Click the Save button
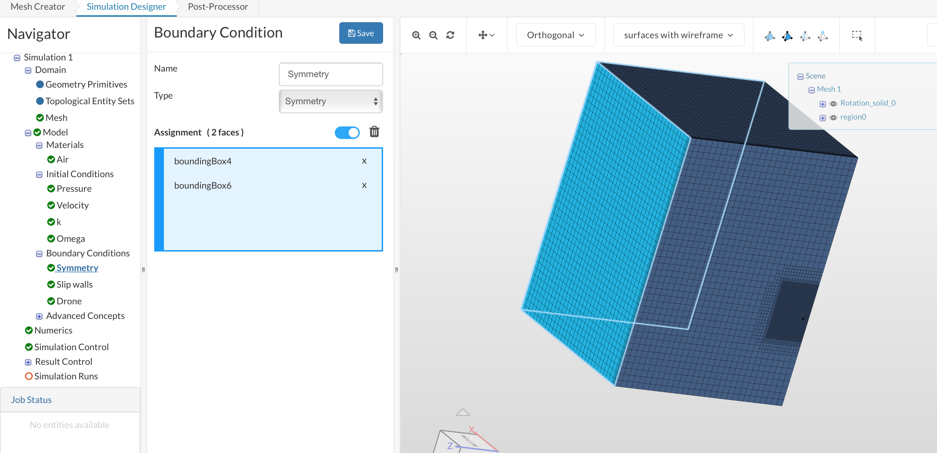The width and height of the screenshot is (937, 453). (360, 33)
